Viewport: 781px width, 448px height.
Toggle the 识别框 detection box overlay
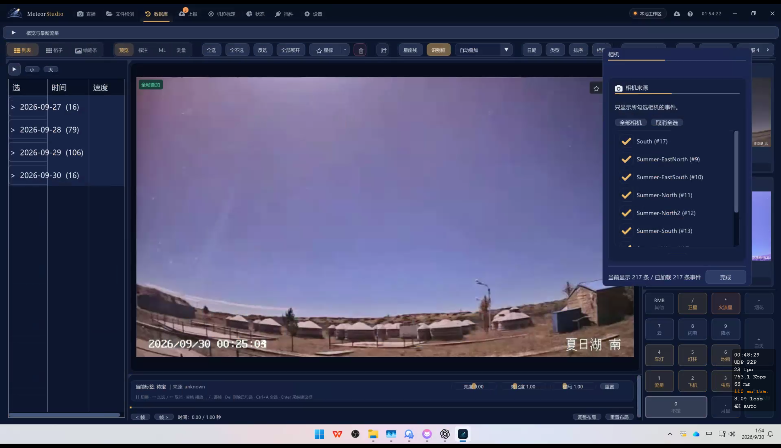pyautogui.click(x=438, y=50)
